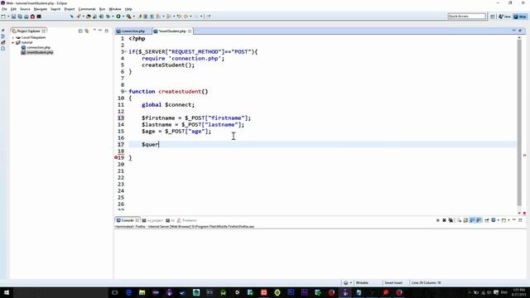
Task: Click the Smart Insert status bar entry
Action: coord(393,282)
